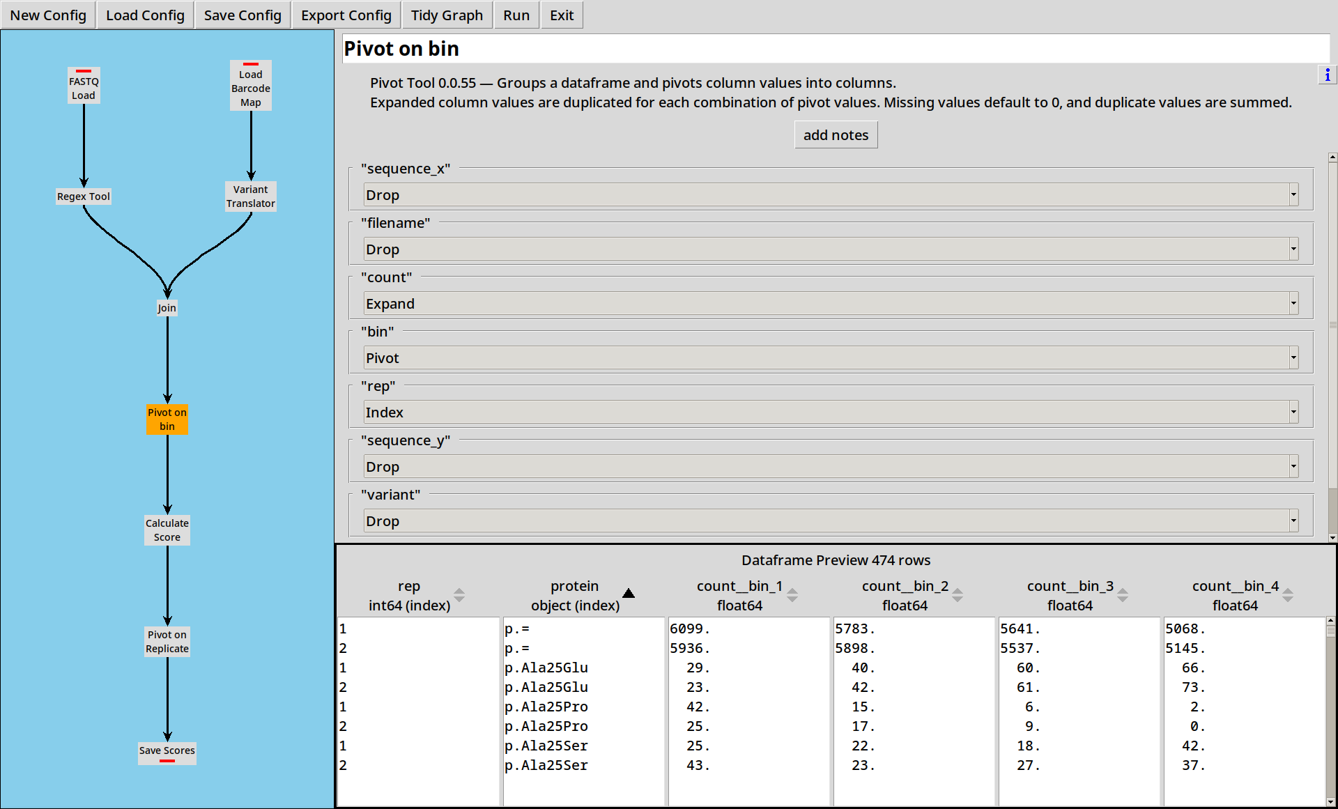Select the Load Barcode Map node
The width and height of the screenshot is (1338, 809).
(251, 86)
